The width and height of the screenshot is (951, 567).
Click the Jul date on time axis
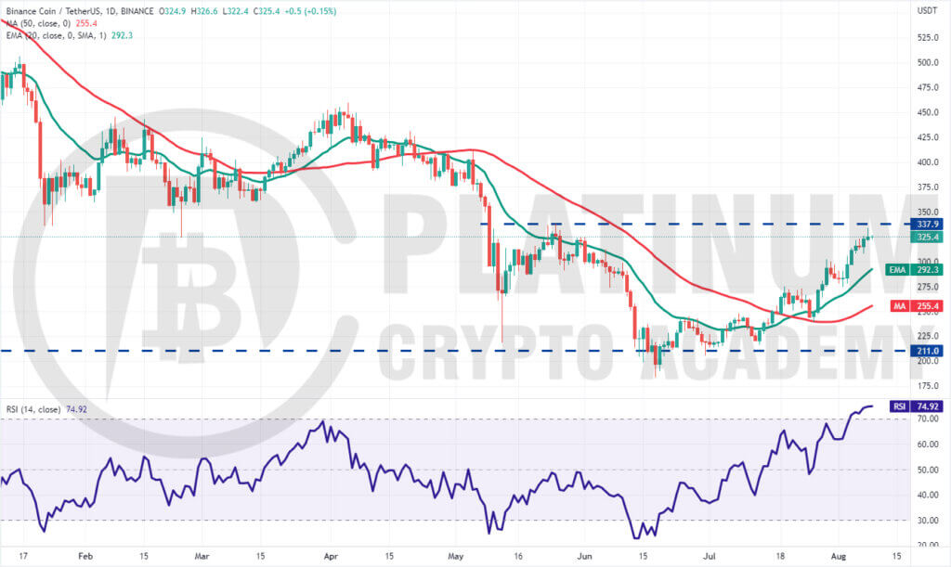click(x=710, y=556)
